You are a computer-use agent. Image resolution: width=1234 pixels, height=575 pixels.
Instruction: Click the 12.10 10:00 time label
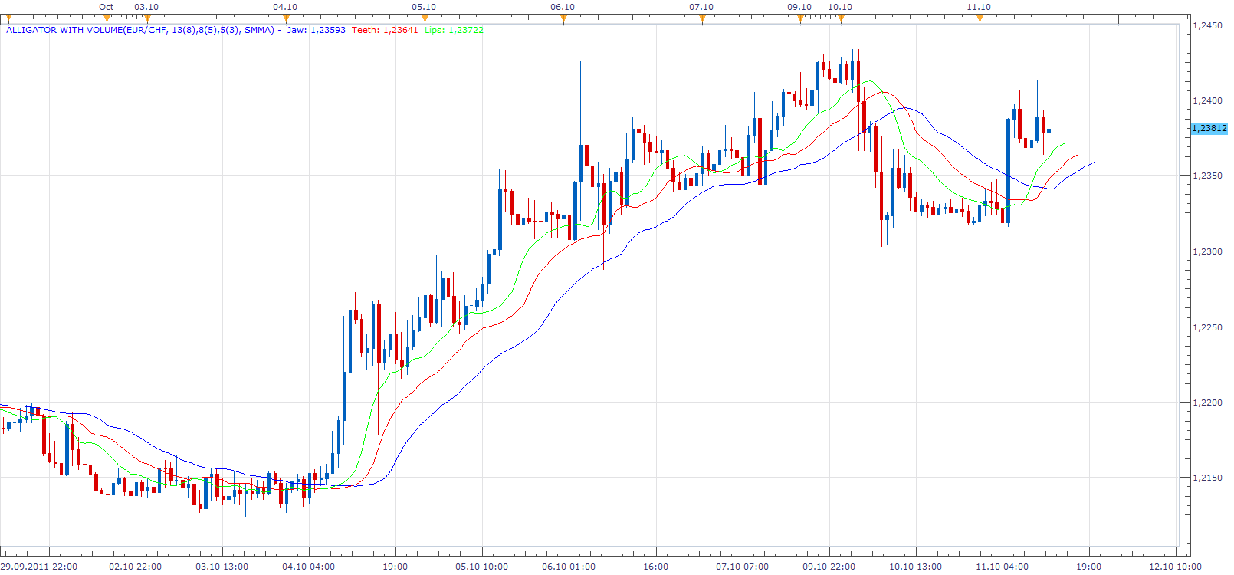point(1175,567)
